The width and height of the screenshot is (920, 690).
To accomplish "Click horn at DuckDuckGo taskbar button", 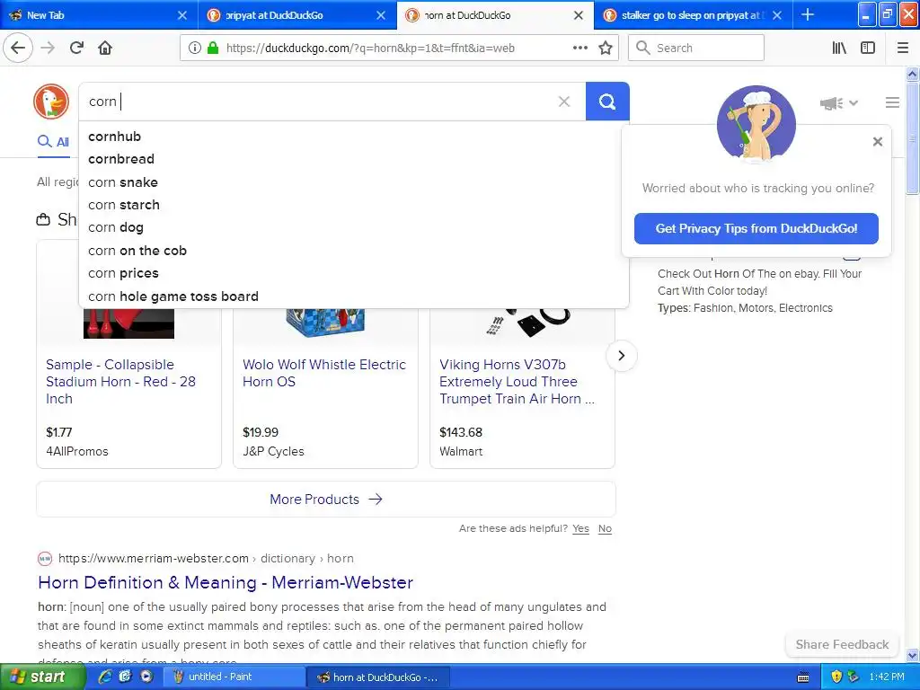I will (x=378, y=677).
